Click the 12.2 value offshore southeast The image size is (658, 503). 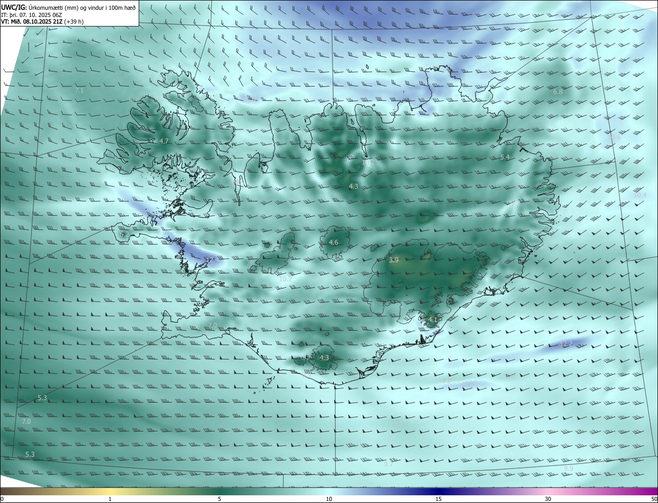pos(566,344)
